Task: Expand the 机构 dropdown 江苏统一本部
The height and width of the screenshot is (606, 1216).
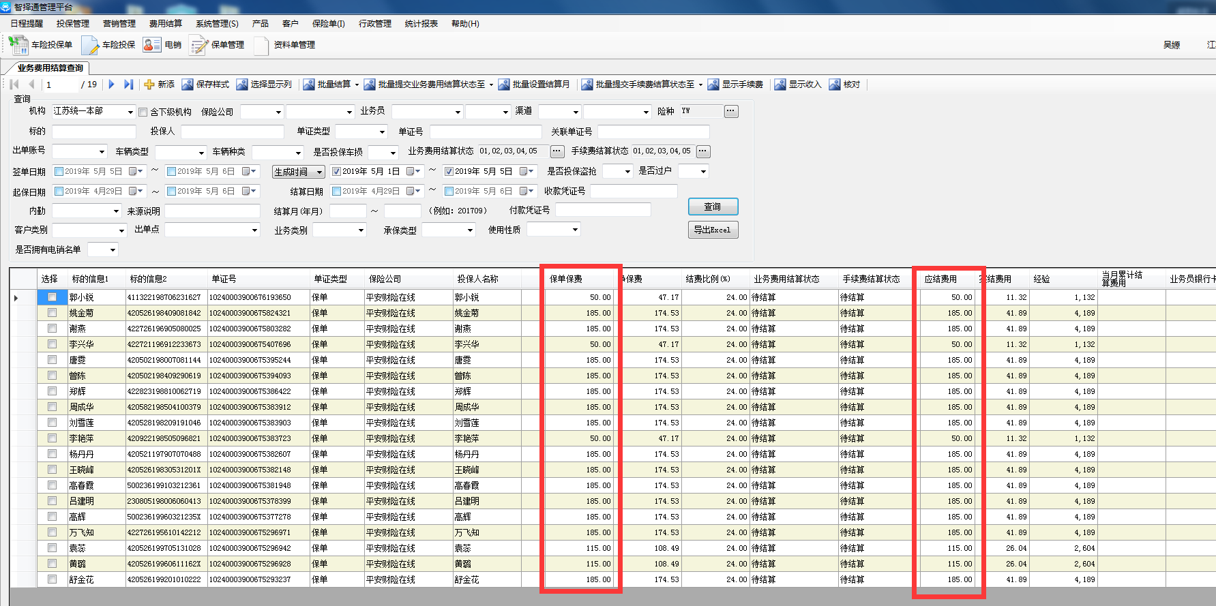Action: click(x=130, y=112)
